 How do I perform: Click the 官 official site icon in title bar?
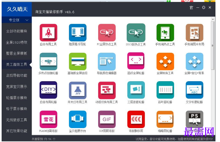[x=191, y=7]
